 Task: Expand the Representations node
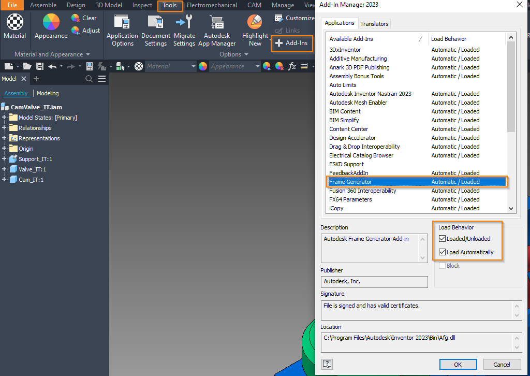coord(4,138)
